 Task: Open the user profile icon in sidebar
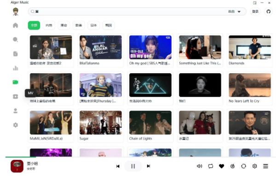coord(16,111)
